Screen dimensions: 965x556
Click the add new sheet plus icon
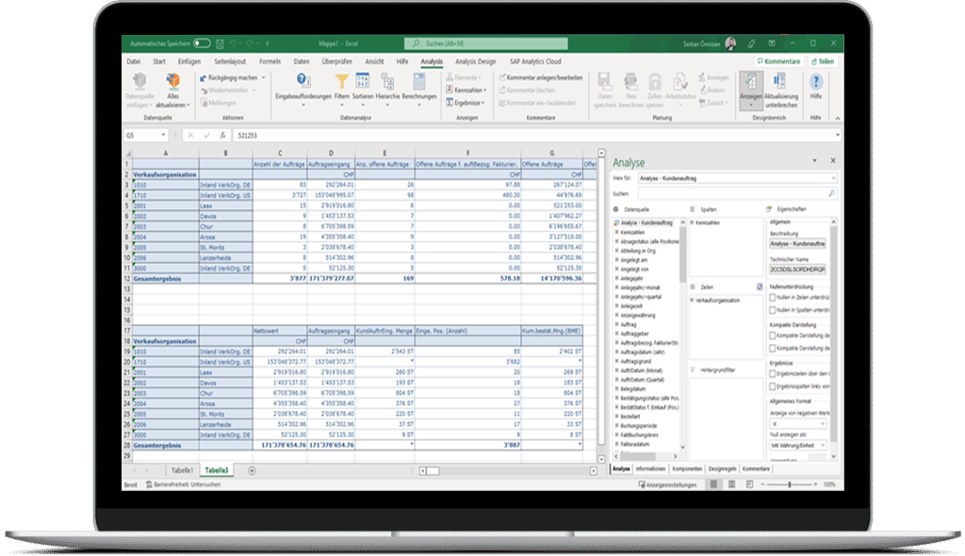pyautogui.click(x=252, y=470)
